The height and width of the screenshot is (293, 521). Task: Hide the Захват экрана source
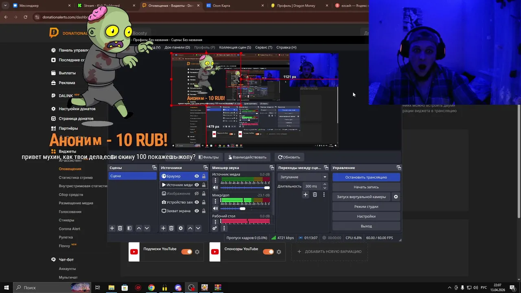(x=197, y=211)
